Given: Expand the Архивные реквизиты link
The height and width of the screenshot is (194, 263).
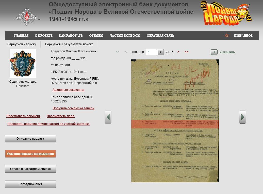Looking at the screenshot, I should click(x=68, y=90).
